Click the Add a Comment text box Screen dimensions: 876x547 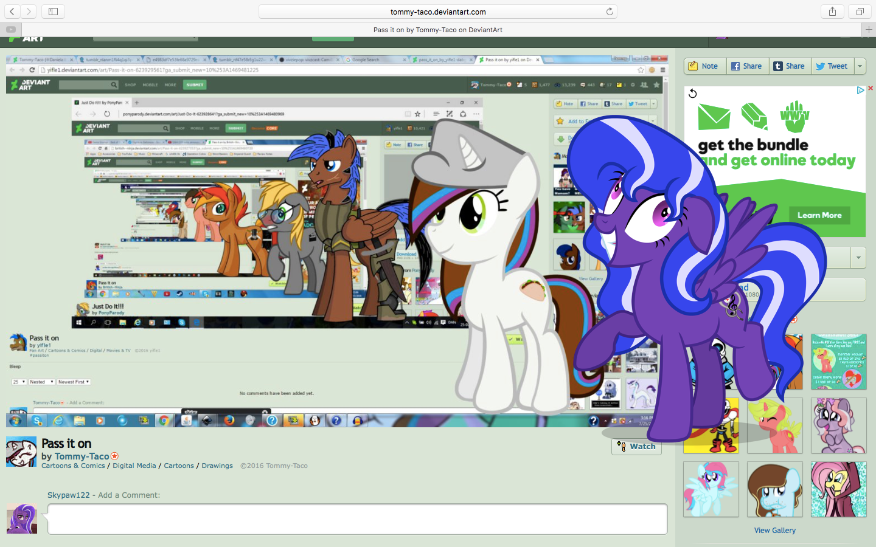[x=358, y=519]
